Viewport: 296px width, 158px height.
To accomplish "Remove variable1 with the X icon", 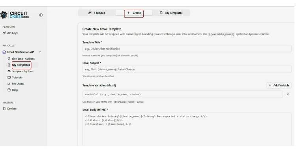I will pos(288,94).
